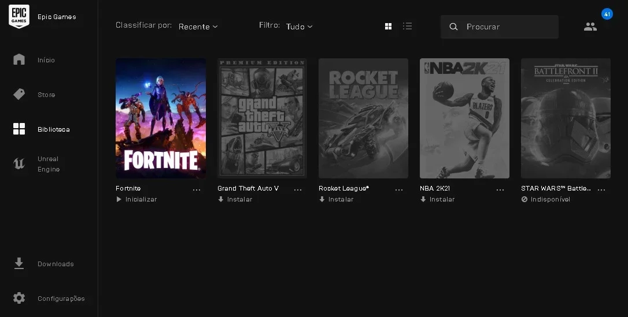Click the Fortnite play triangle icon
This screenshot has width=628, height=317.
click(x=119, y=199)
